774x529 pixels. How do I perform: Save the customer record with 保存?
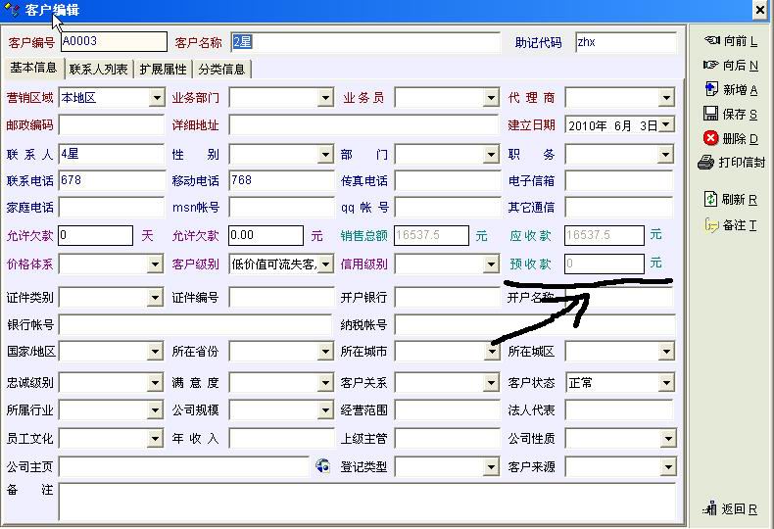pyautogui.click(x=731, y=115)
